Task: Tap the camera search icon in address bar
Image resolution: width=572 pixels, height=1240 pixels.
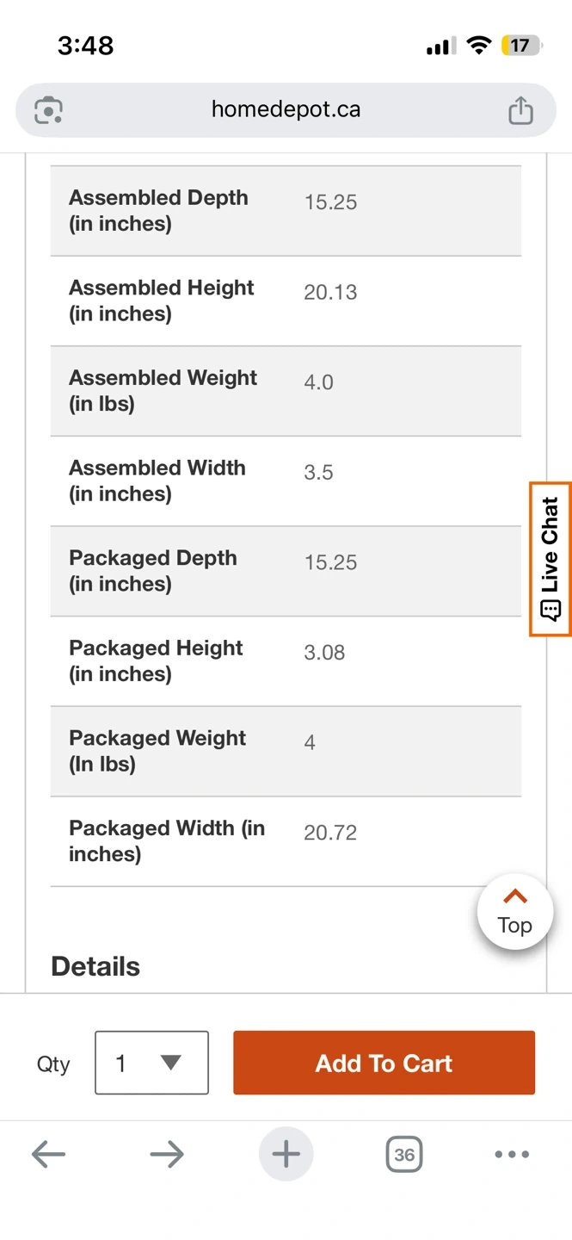Action: tap(48, 110)
